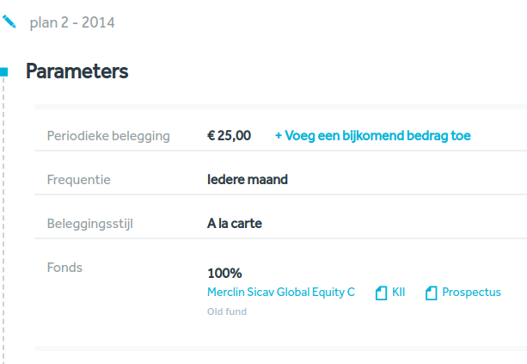Add an extra amount via 'Voeg een bijkomend bedrag toe'
The height and width of the screenshot is (364, 527).
point(372,136)
